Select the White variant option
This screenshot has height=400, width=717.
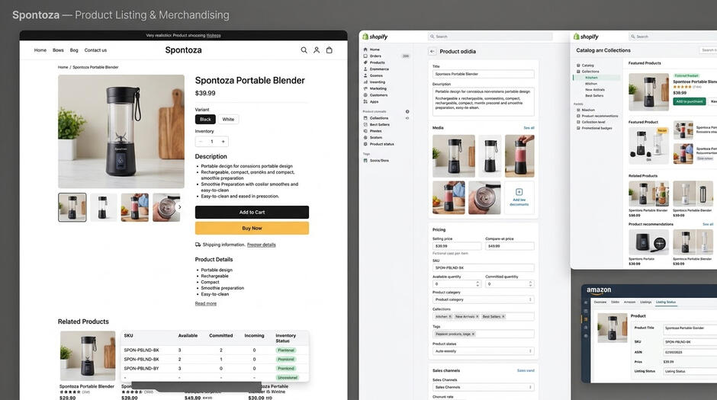[228, 119]
